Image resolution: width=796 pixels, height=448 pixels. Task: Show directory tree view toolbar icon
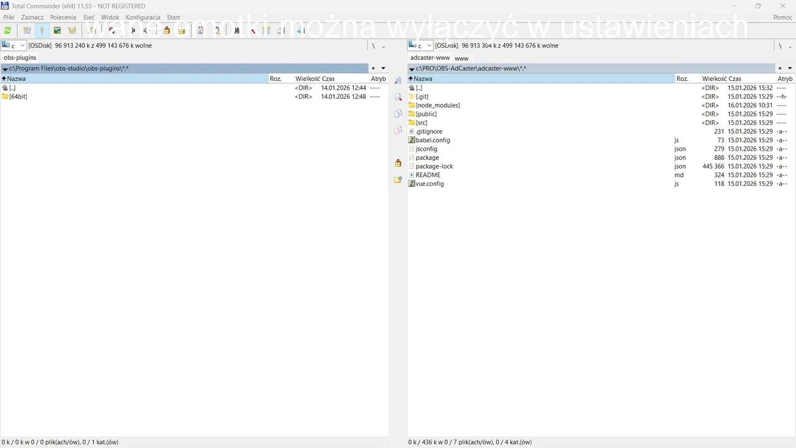pyautogui.click(x=72, y=30)
